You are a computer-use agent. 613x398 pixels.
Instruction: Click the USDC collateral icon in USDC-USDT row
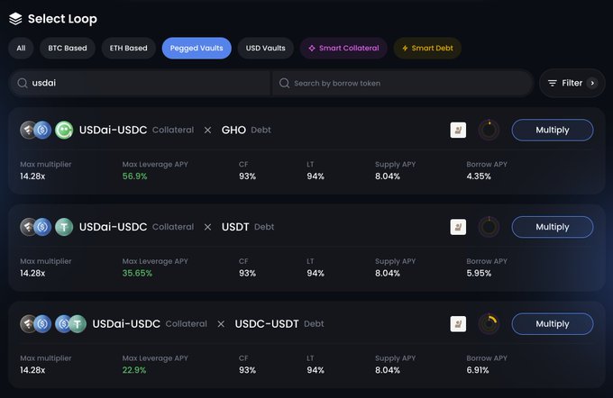pyautogui.click(x=43, y=324)
